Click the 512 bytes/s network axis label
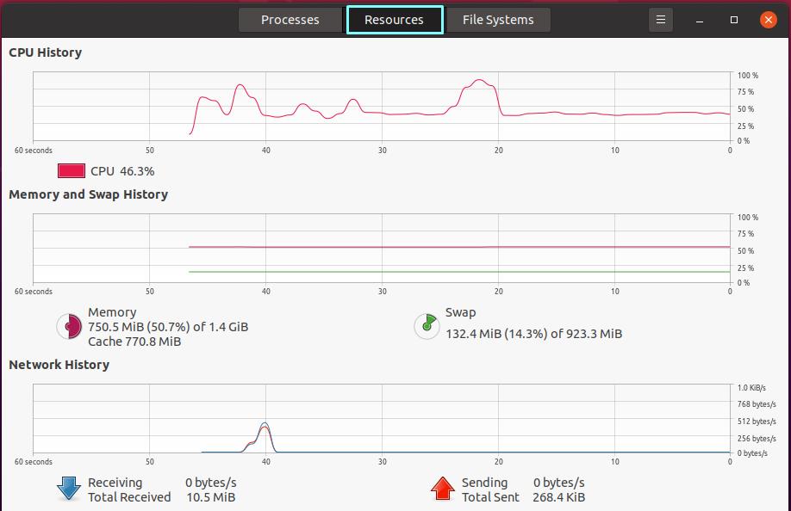The image size is (791, 511). click(757, 421)
